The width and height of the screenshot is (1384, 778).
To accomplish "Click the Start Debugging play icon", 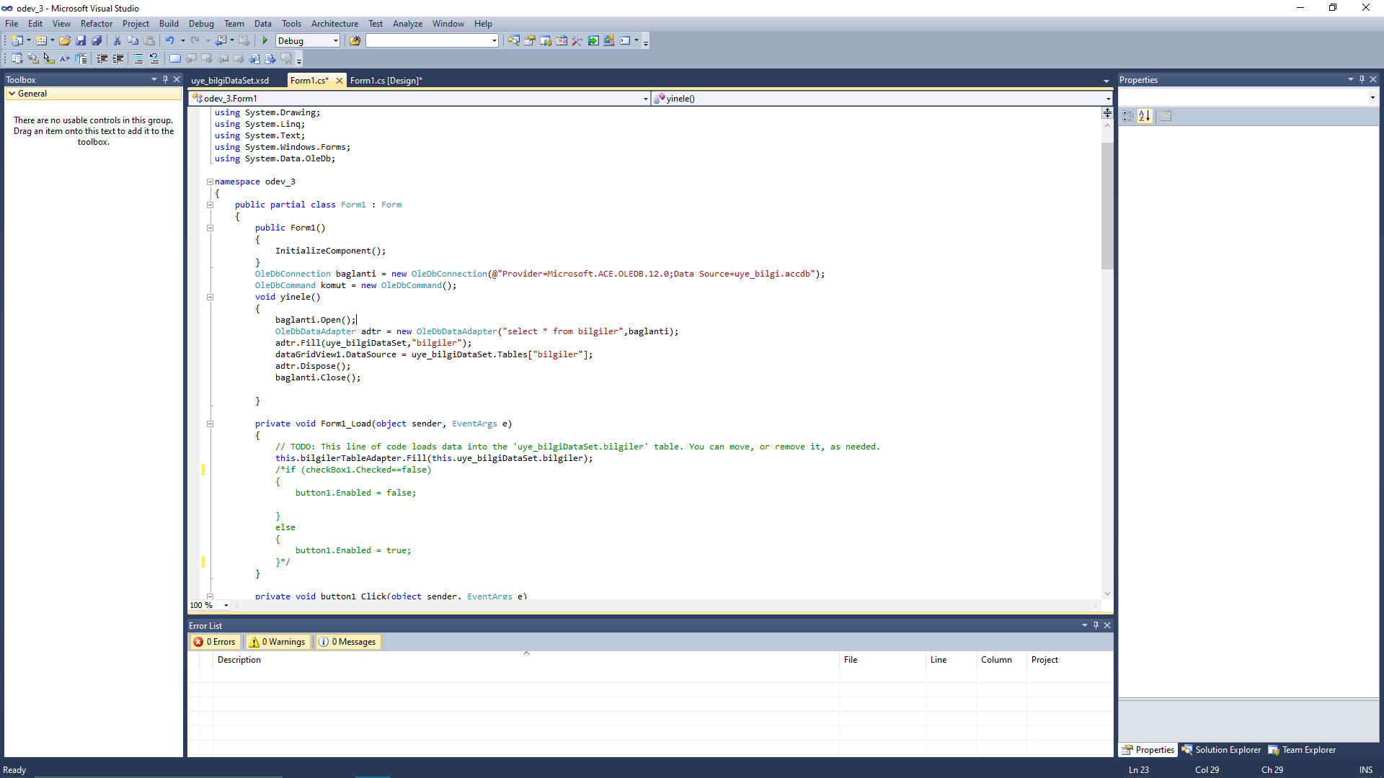I will click(x=265, y=41).
